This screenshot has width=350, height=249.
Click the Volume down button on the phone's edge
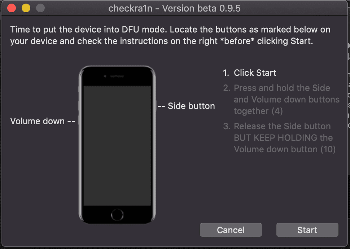[79, 121]
